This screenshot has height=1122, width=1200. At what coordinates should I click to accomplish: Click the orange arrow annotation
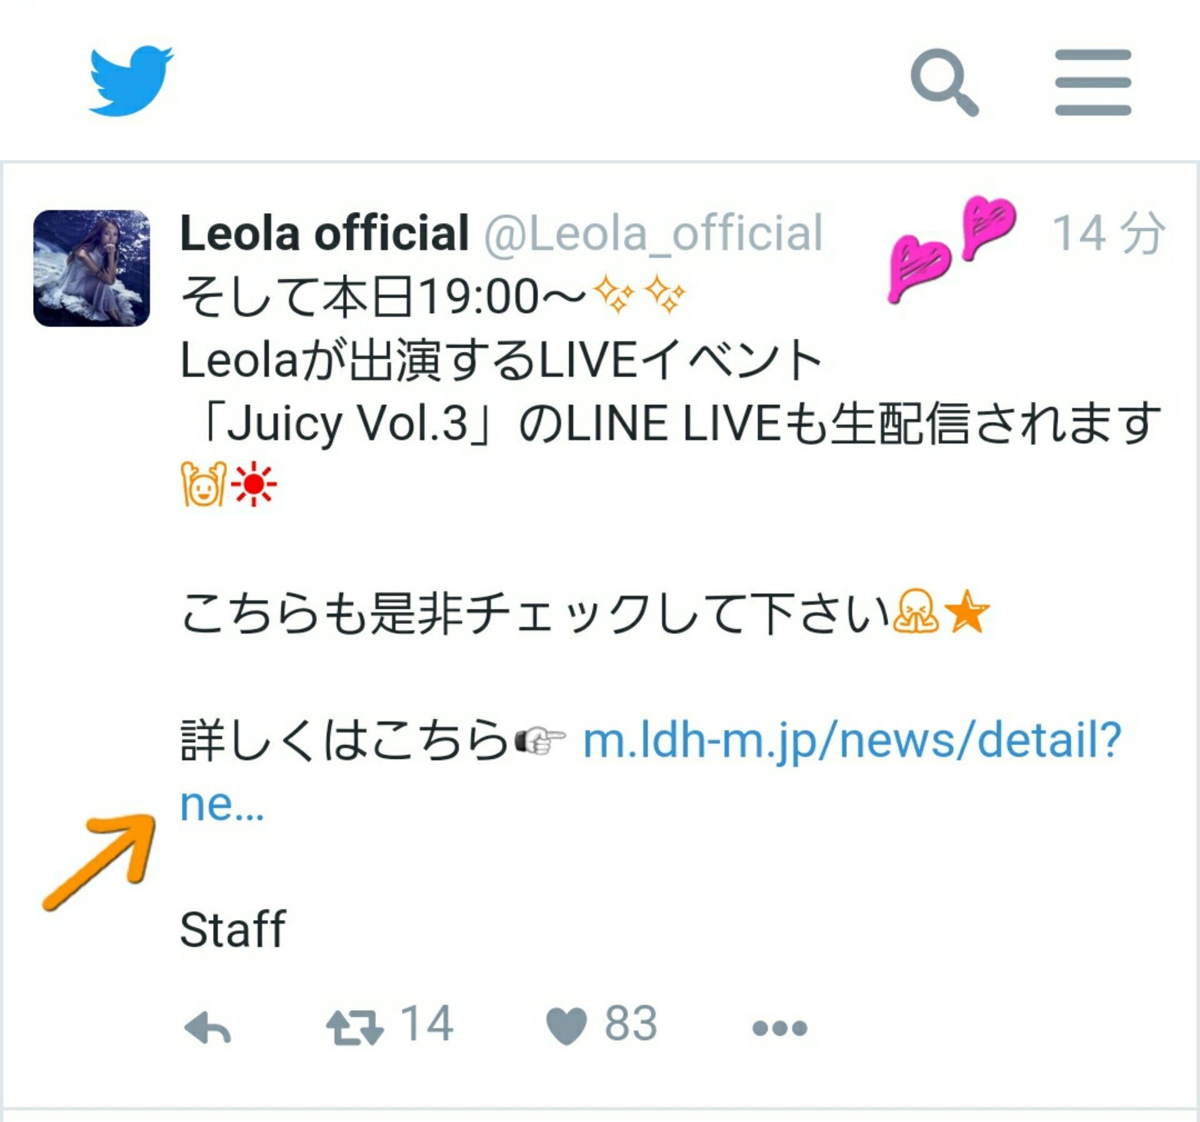coord(99,862)
